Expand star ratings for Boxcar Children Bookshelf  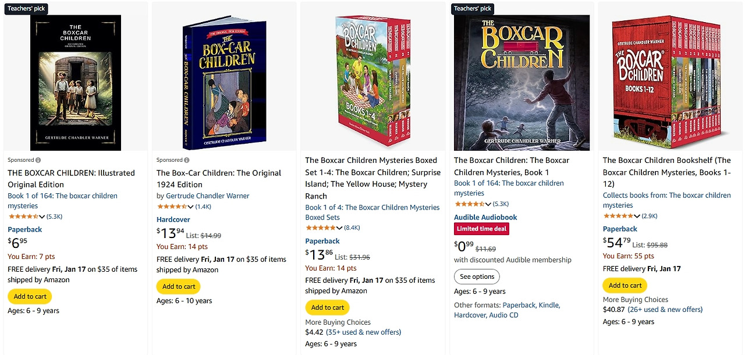tap(637, 216)
